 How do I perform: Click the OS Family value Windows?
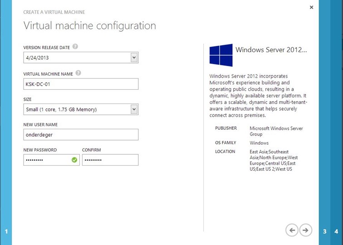point(259,143)
